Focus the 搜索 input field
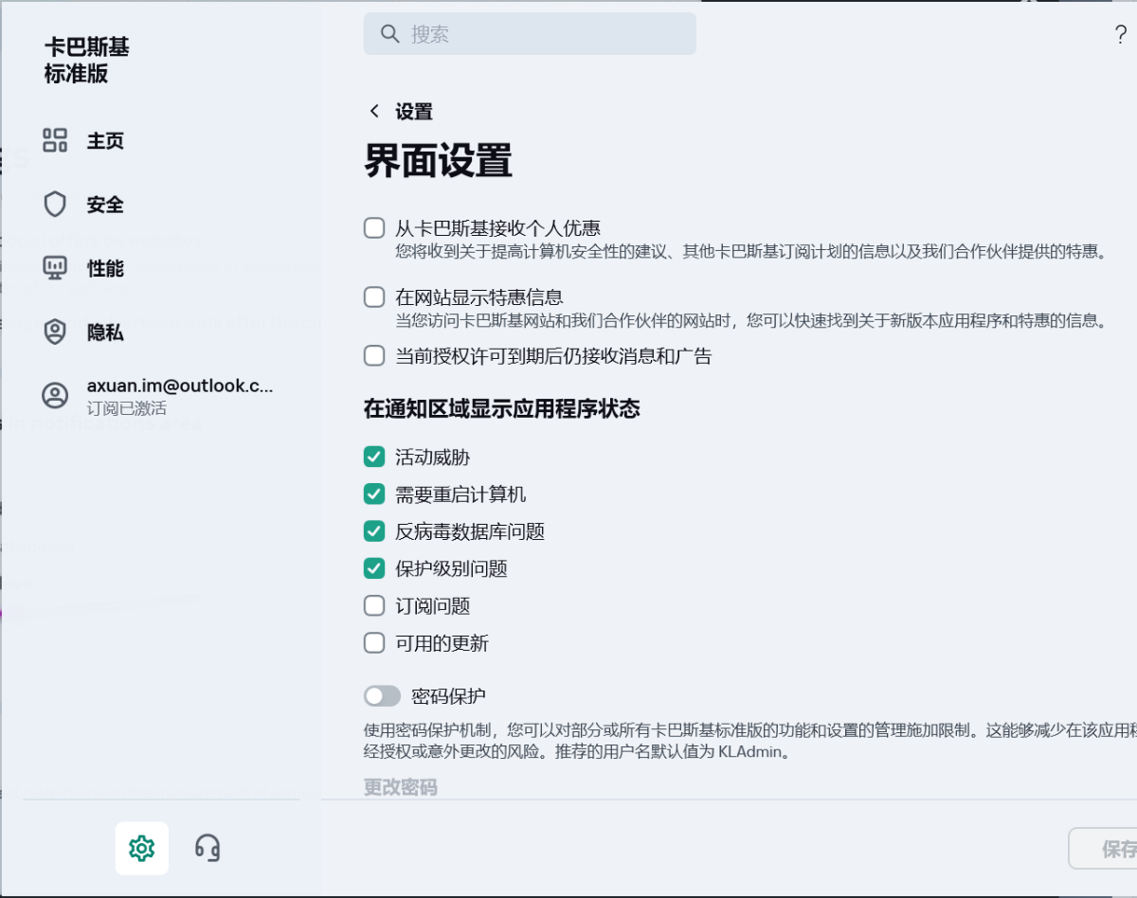This screenshot has height=898, width=1137. (530, 34)
